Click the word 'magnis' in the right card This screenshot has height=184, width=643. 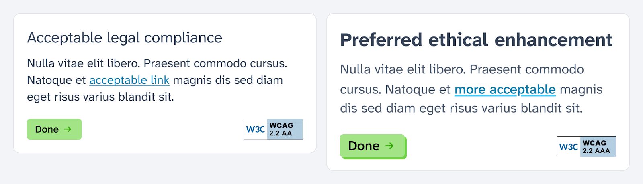(x=581, y=89)
